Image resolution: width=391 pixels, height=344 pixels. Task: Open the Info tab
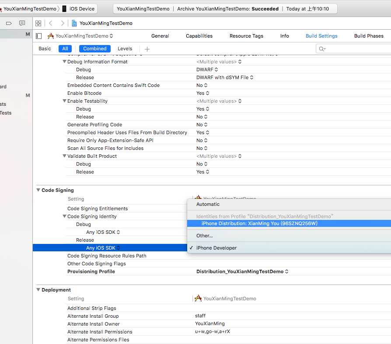(285, 36)
